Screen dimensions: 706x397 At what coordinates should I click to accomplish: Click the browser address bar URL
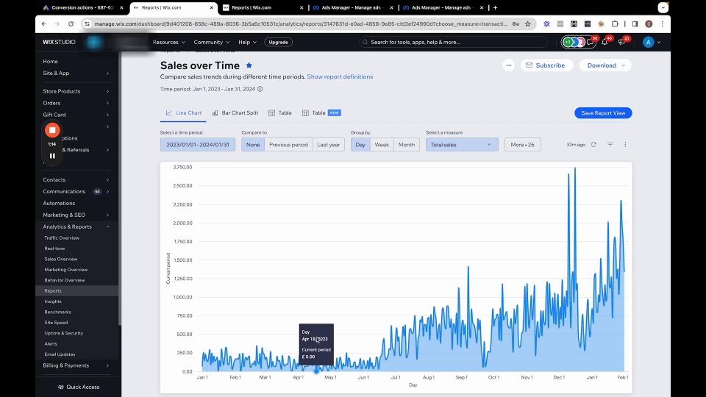point(301,24)
